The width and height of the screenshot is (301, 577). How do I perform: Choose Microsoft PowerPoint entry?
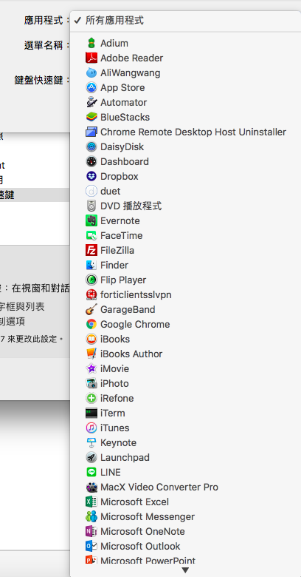(185, 560)
